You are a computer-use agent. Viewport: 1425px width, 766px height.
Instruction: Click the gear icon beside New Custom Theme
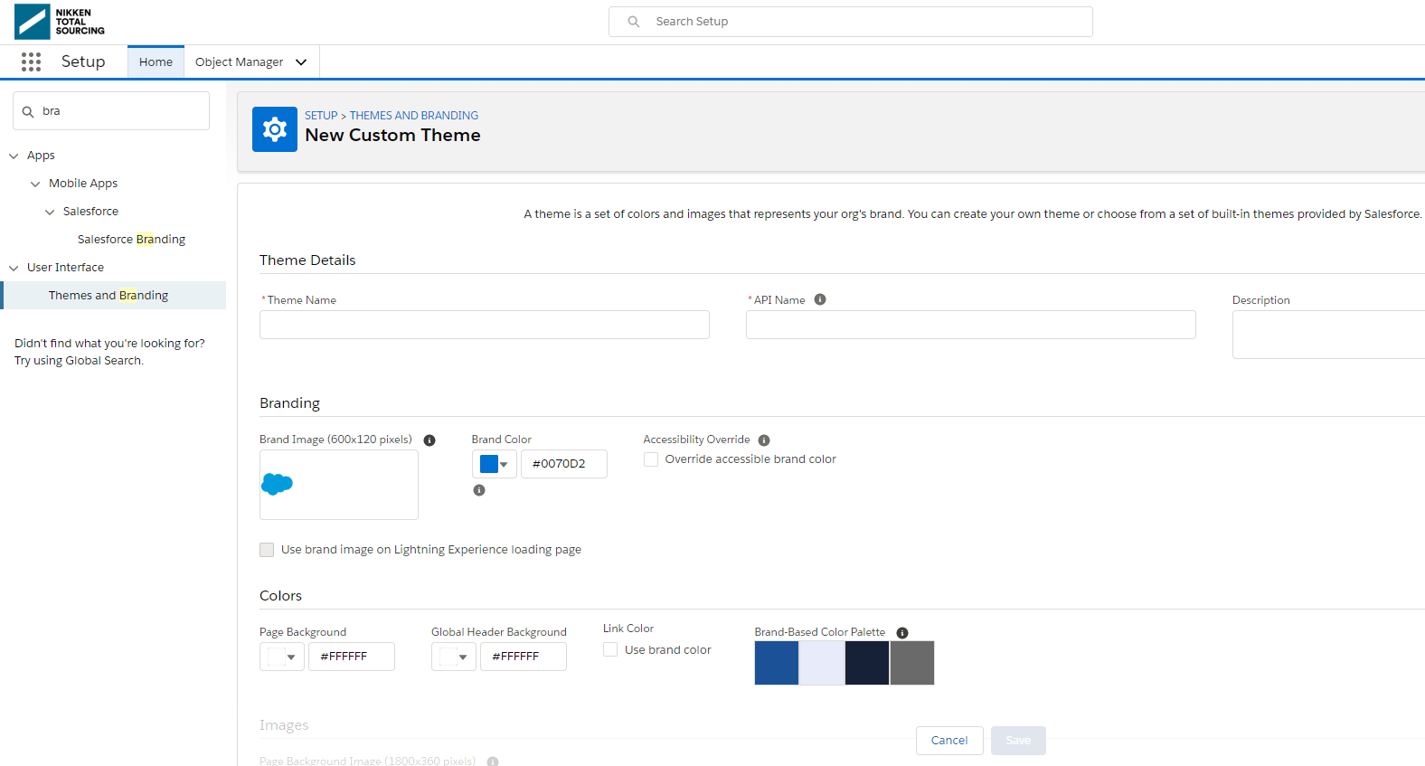[275, 129]
